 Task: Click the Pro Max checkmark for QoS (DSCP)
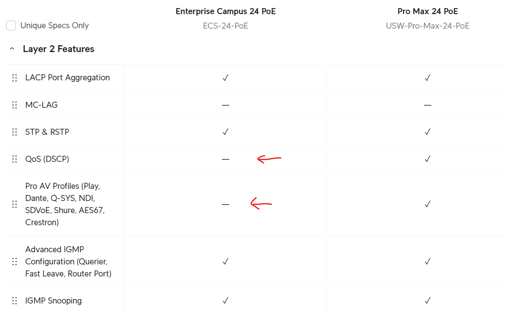[x=428, y=159]
